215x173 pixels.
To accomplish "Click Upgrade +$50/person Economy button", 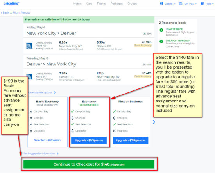I will click(89, 141).
